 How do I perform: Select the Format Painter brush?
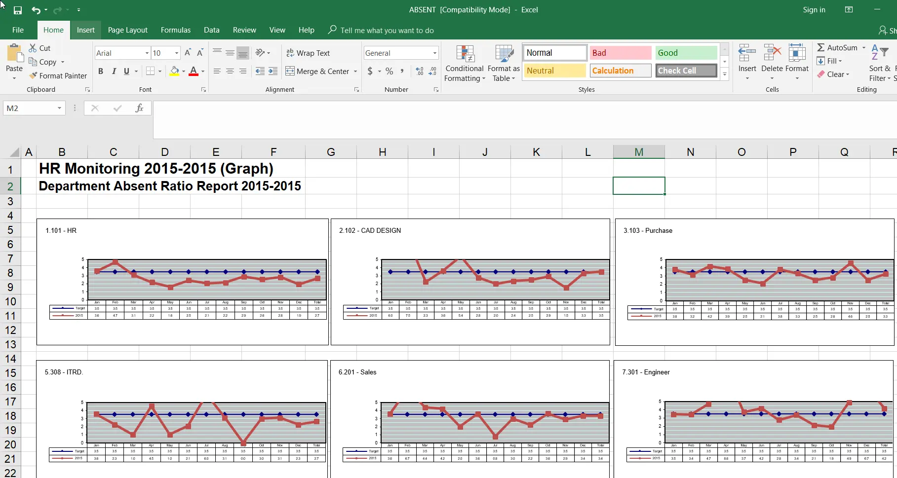[x=58, y=75]
